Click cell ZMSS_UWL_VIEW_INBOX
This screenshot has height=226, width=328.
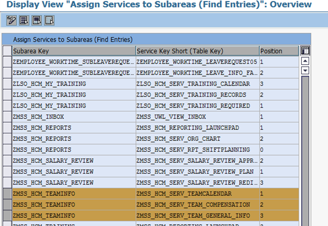coord(197,116)
